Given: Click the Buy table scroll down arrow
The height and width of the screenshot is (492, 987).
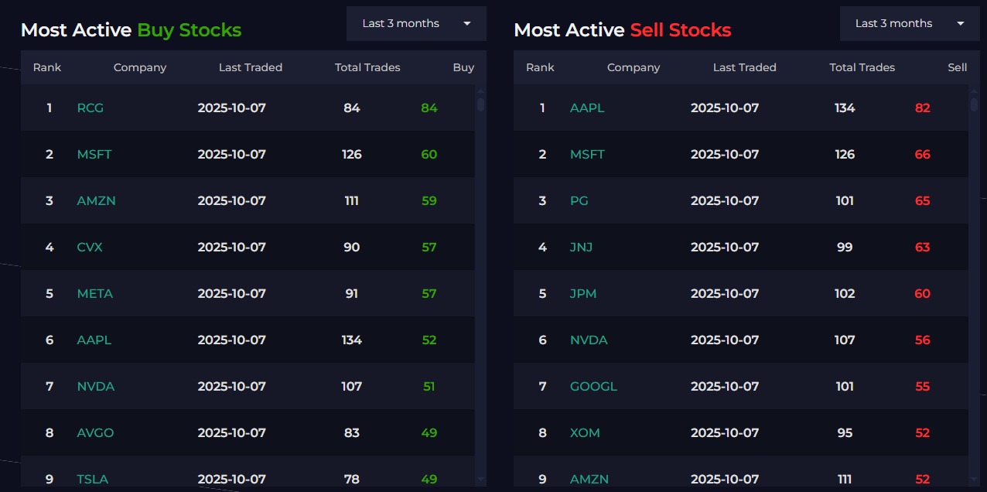Looking at the screenshot, I should click(x=480, y=480).
